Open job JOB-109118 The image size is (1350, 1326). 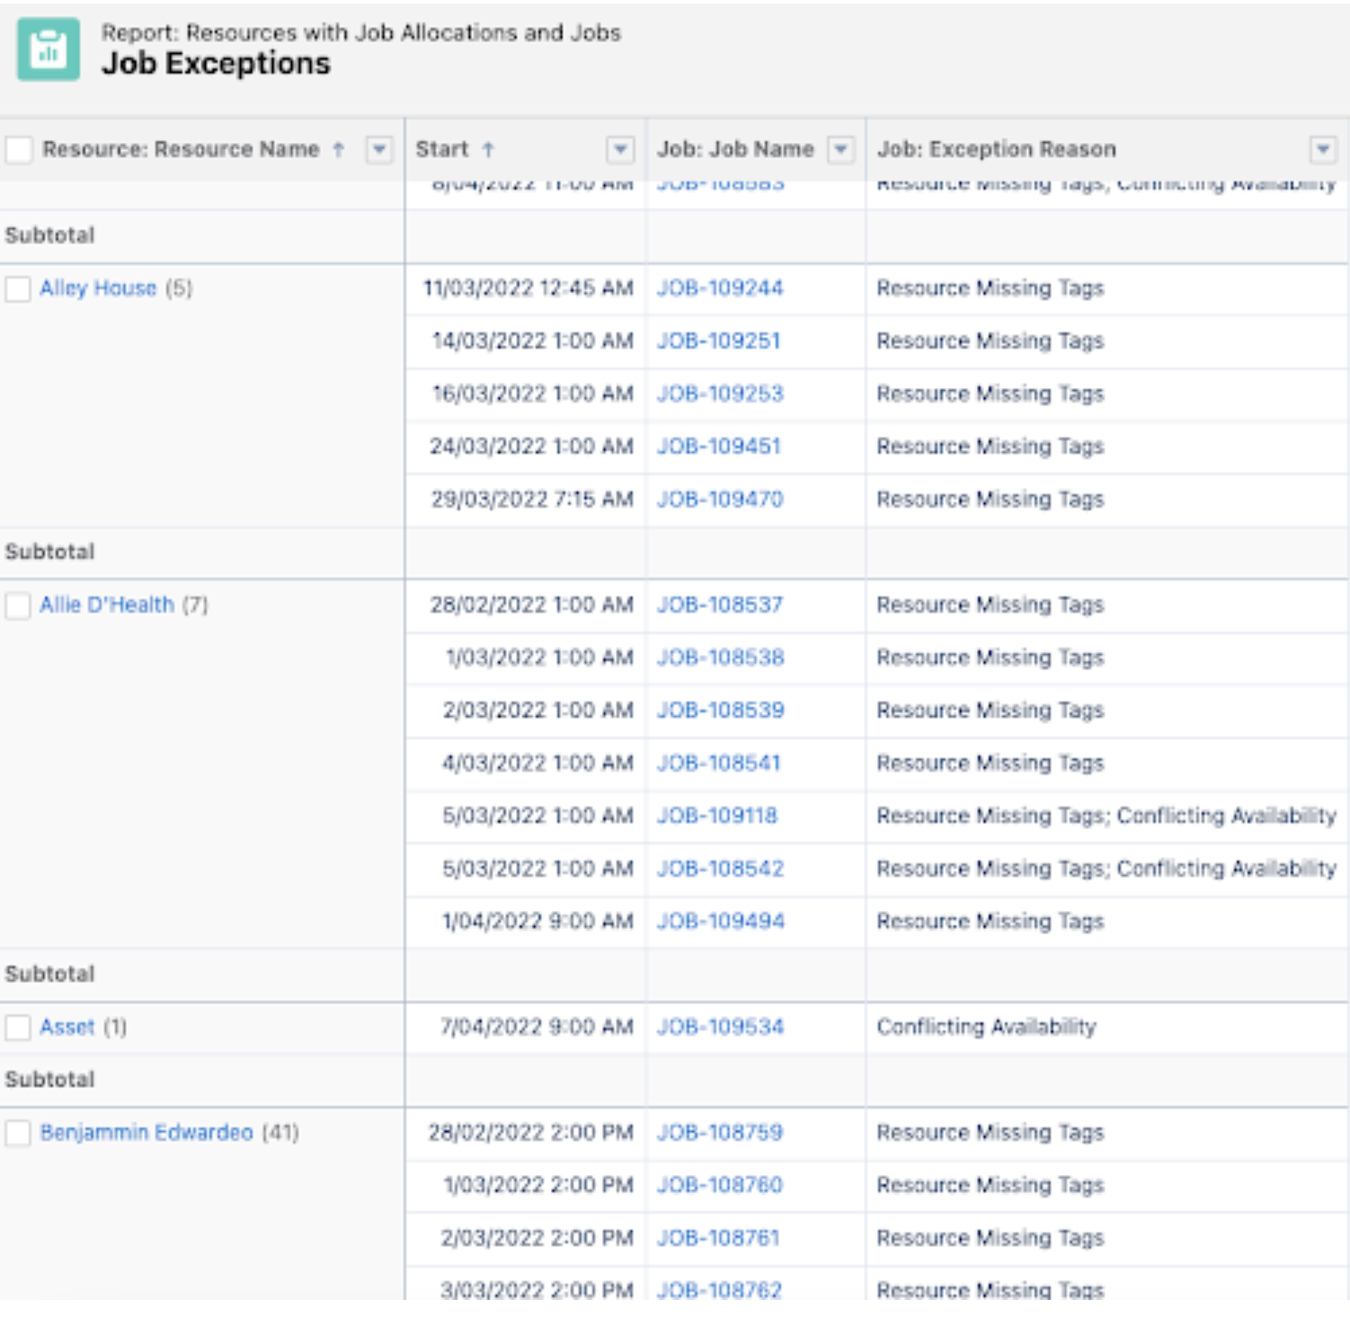716,816
